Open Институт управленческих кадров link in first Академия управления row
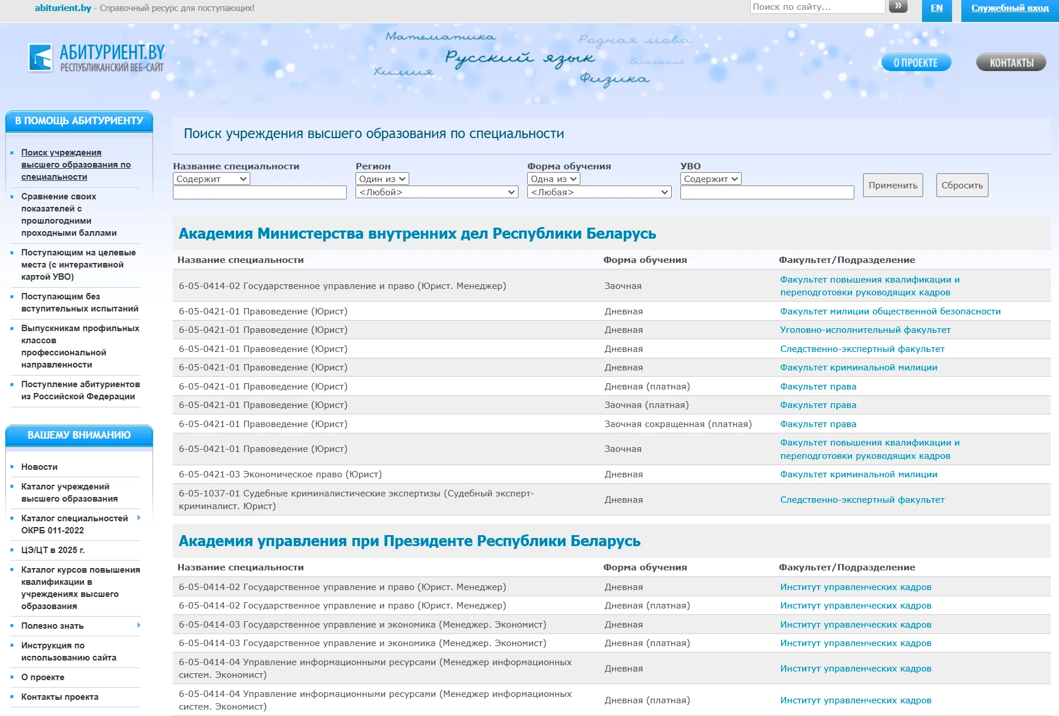Screen dimensions: 1059x716 [x=856, y=587]
